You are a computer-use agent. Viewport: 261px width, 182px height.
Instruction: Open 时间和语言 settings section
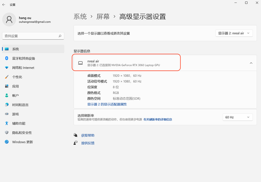[x=20, y=105]
